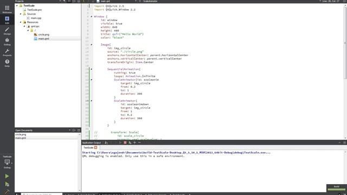Click the locator search input field
347x195 pixels.
pyautogui.click(x=42, y=194)
